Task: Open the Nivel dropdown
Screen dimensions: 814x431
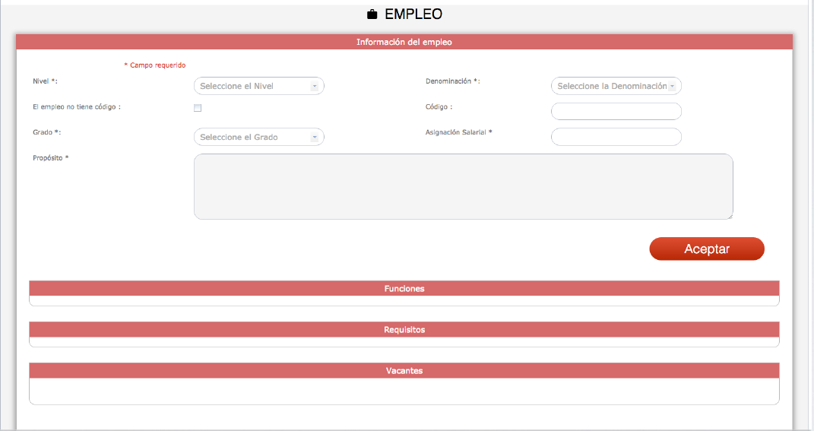Action: click(x=258, y=86)
